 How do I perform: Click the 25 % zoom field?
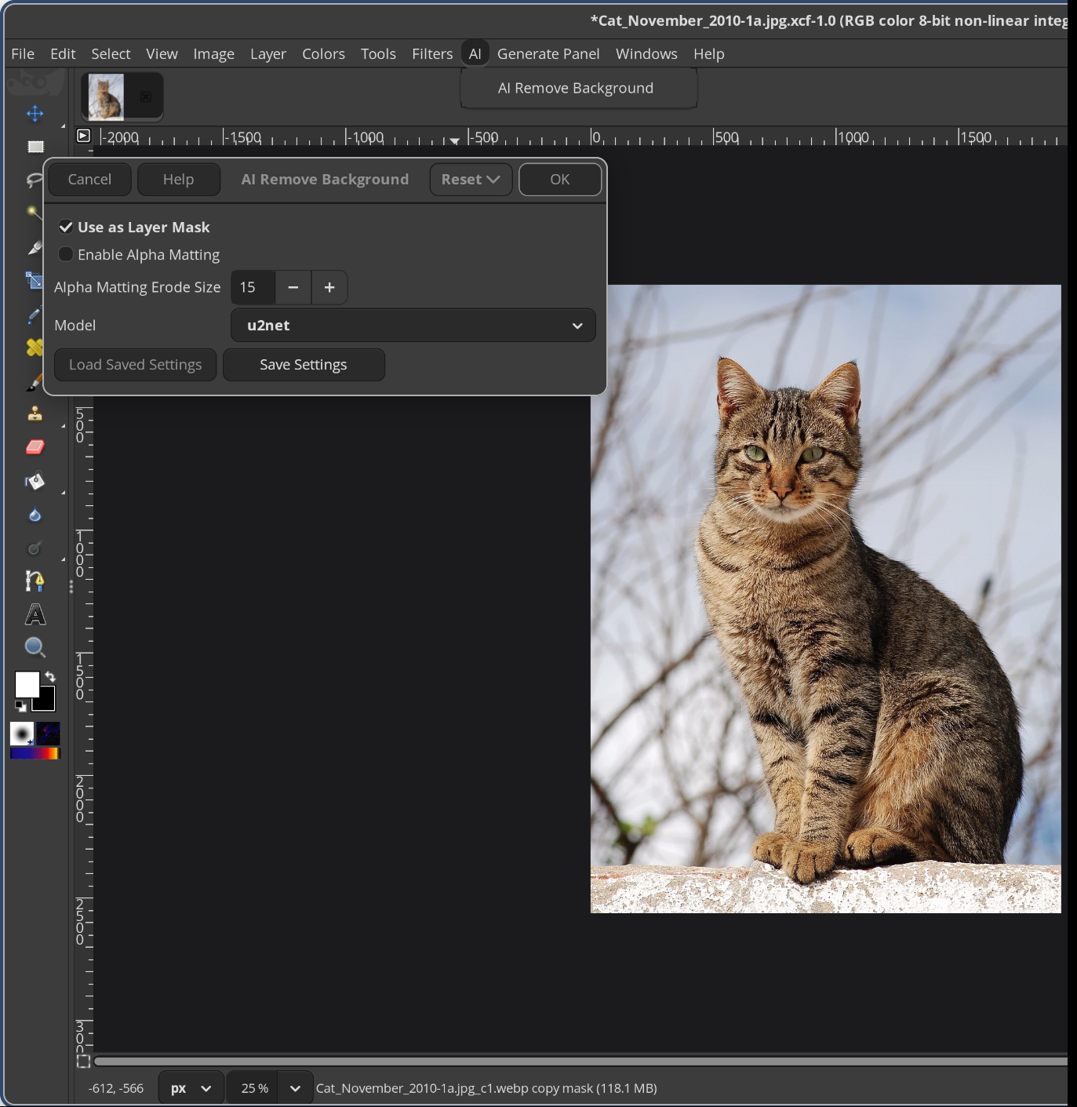[253, 1088]
